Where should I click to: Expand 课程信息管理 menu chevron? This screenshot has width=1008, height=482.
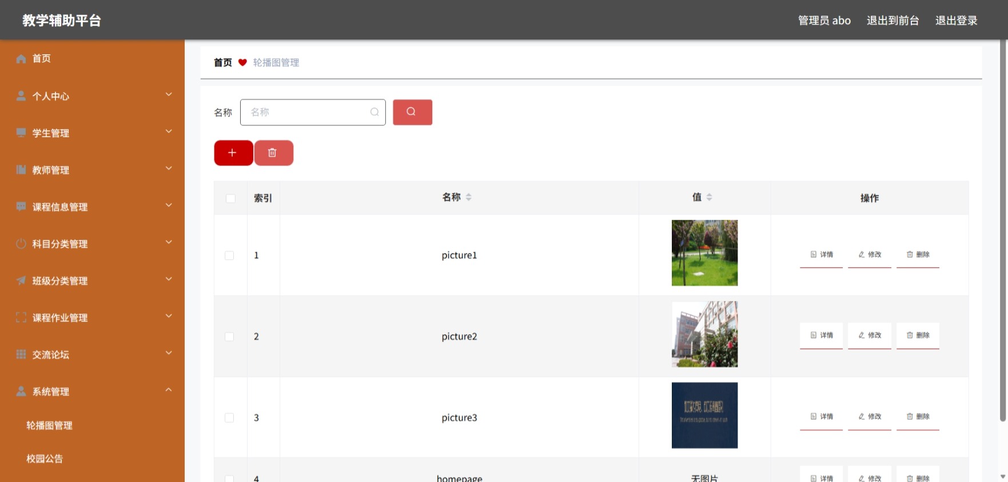169,205
